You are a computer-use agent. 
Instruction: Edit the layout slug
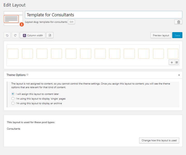pos(72,22)
